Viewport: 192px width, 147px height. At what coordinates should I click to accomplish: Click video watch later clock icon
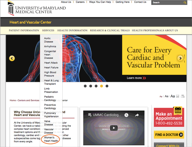126,115
